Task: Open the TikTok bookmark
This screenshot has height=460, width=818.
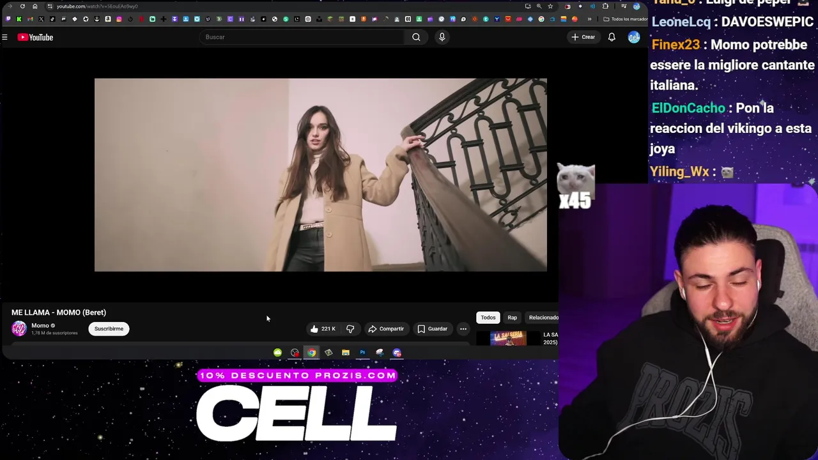Action: point(52,19)
